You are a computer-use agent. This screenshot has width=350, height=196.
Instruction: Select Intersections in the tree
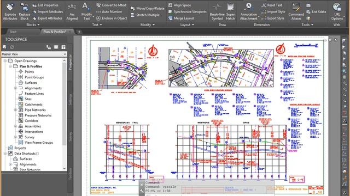(34, 132)
